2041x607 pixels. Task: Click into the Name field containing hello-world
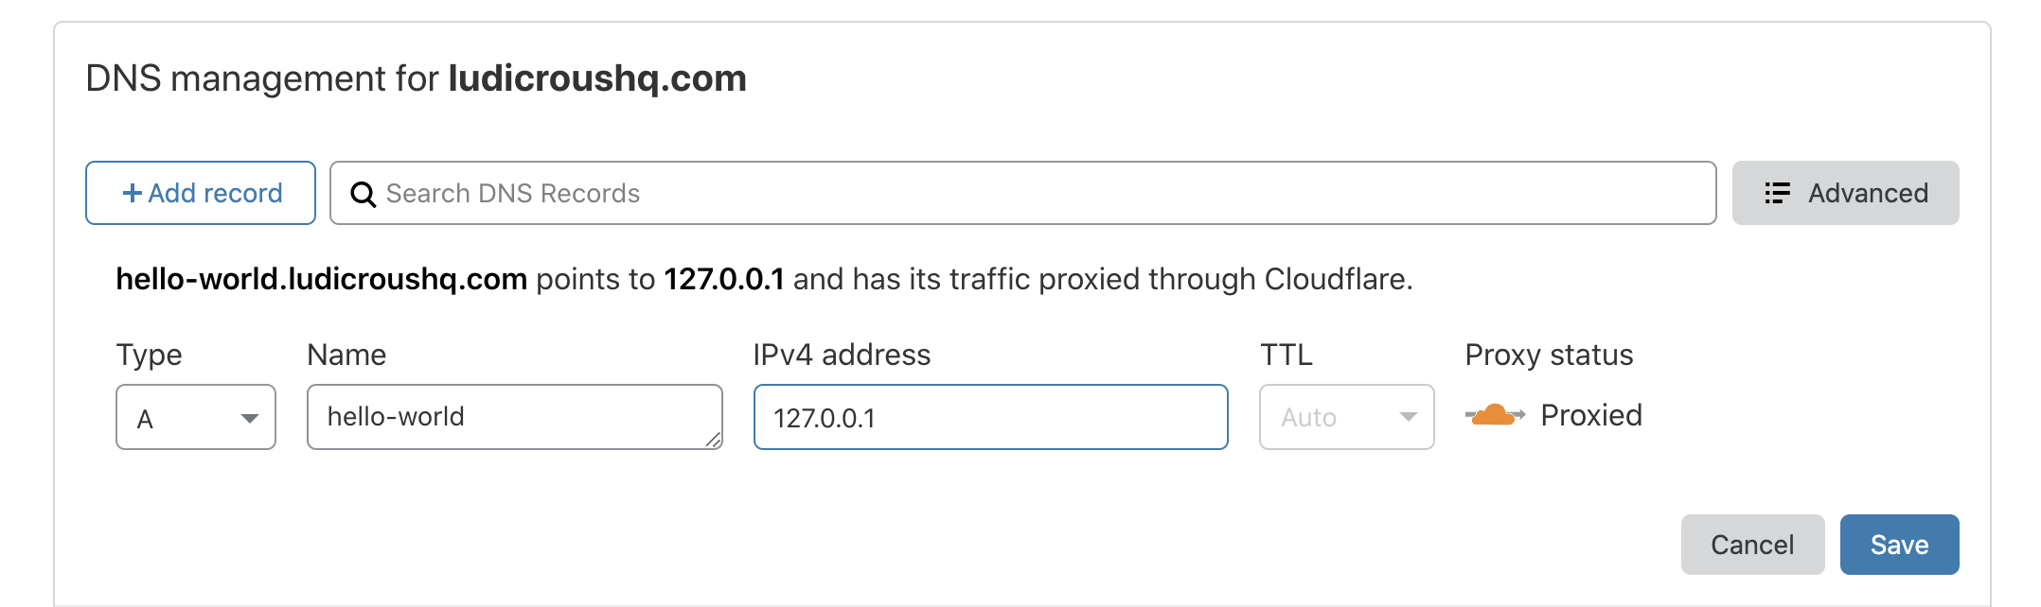pyautogui.click(x=514, y=417)
